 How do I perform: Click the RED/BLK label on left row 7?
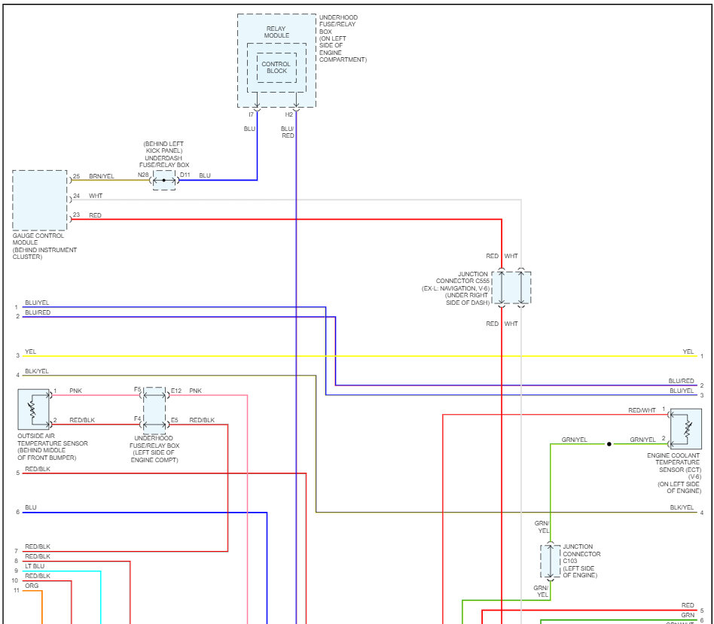38,546
